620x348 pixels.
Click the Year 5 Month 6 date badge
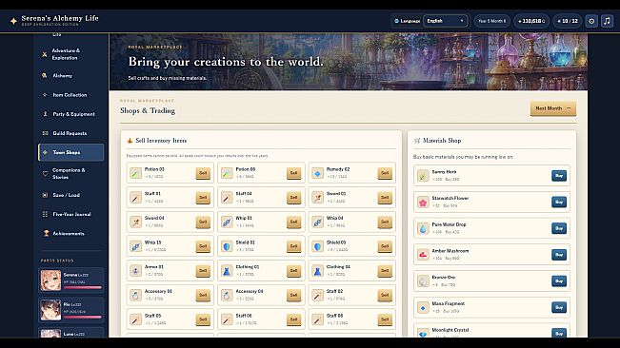(x=491, y=21)
